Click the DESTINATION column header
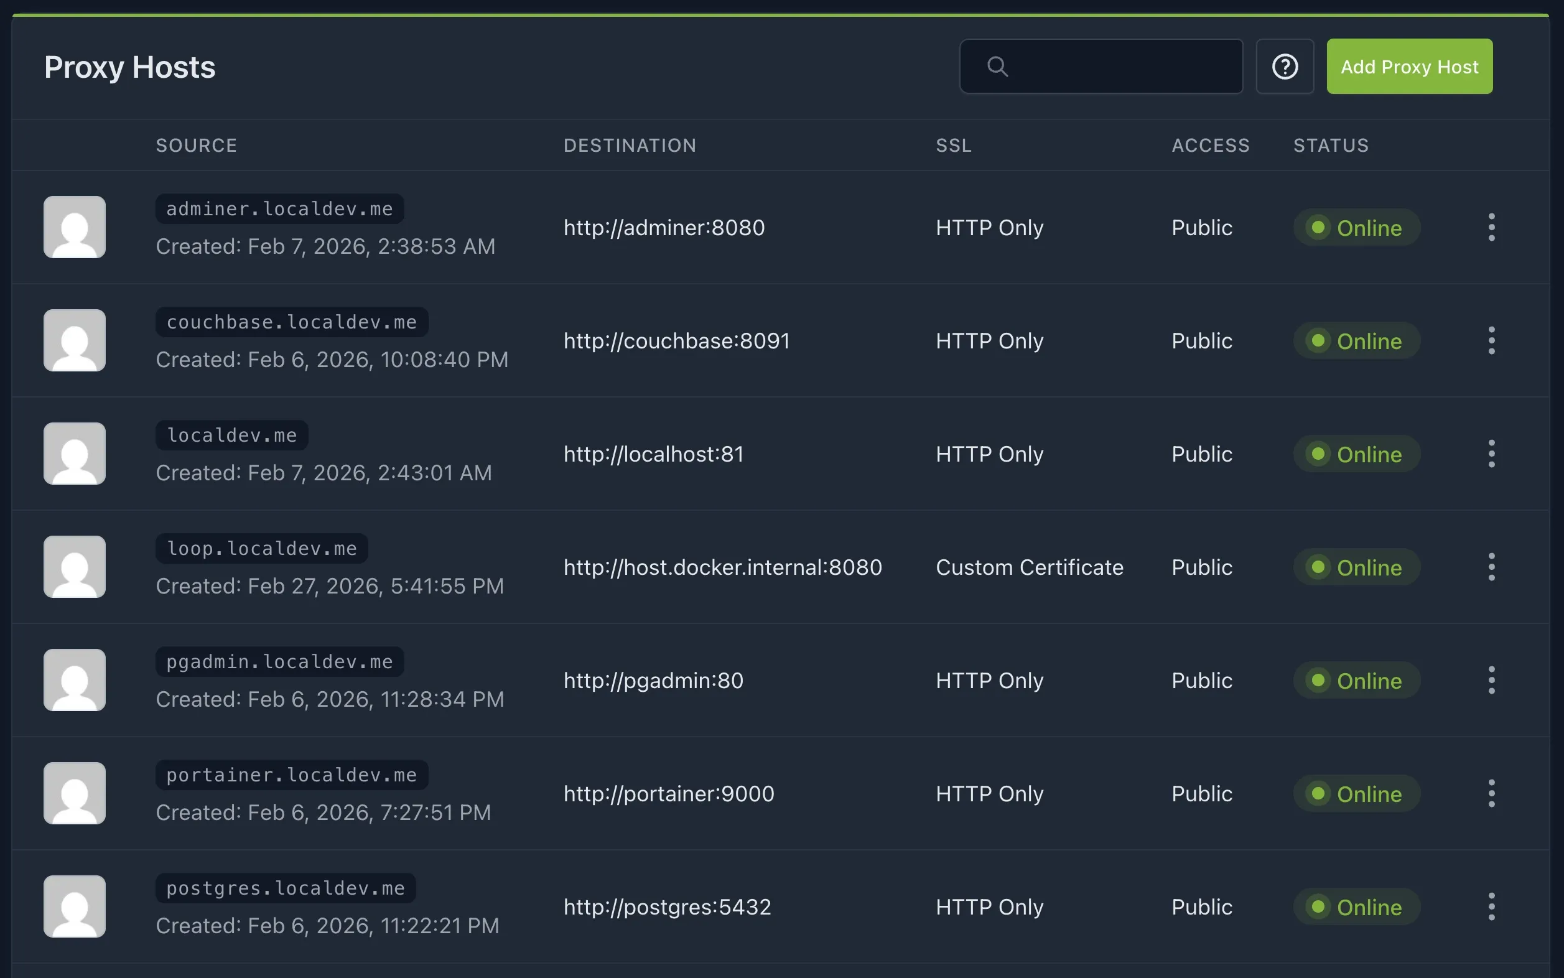The image size is (1564, 978). [x=630, y=146]
